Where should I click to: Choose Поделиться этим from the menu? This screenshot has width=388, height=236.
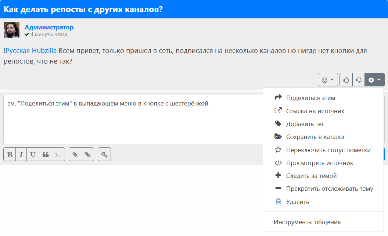coord(310,98)
